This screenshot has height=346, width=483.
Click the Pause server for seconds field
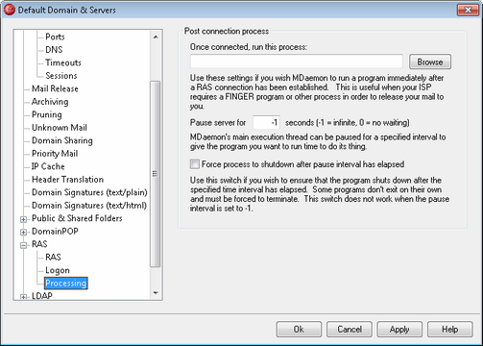(266, 122)
